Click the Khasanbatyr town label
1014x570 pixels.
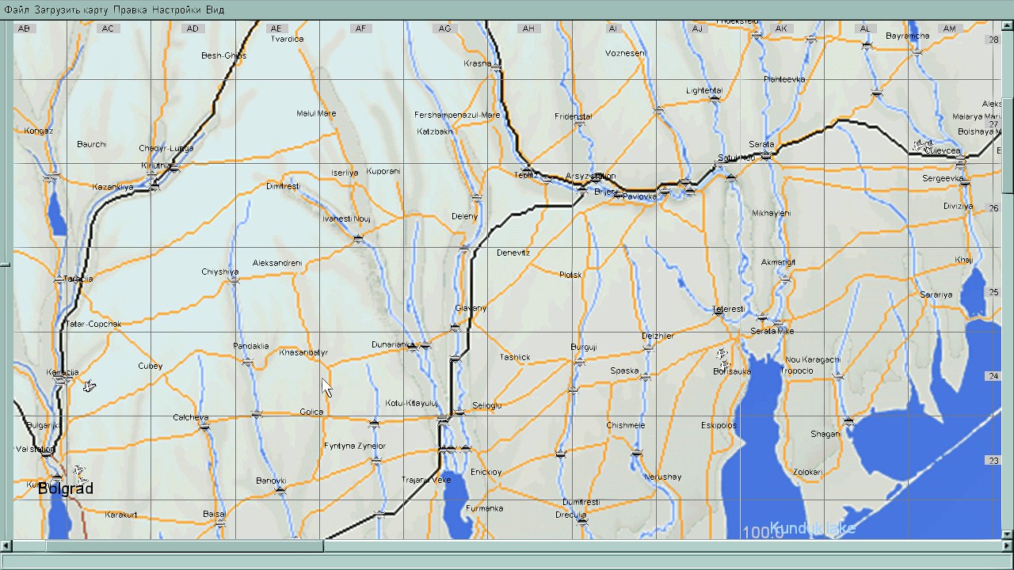click(303, 352)
